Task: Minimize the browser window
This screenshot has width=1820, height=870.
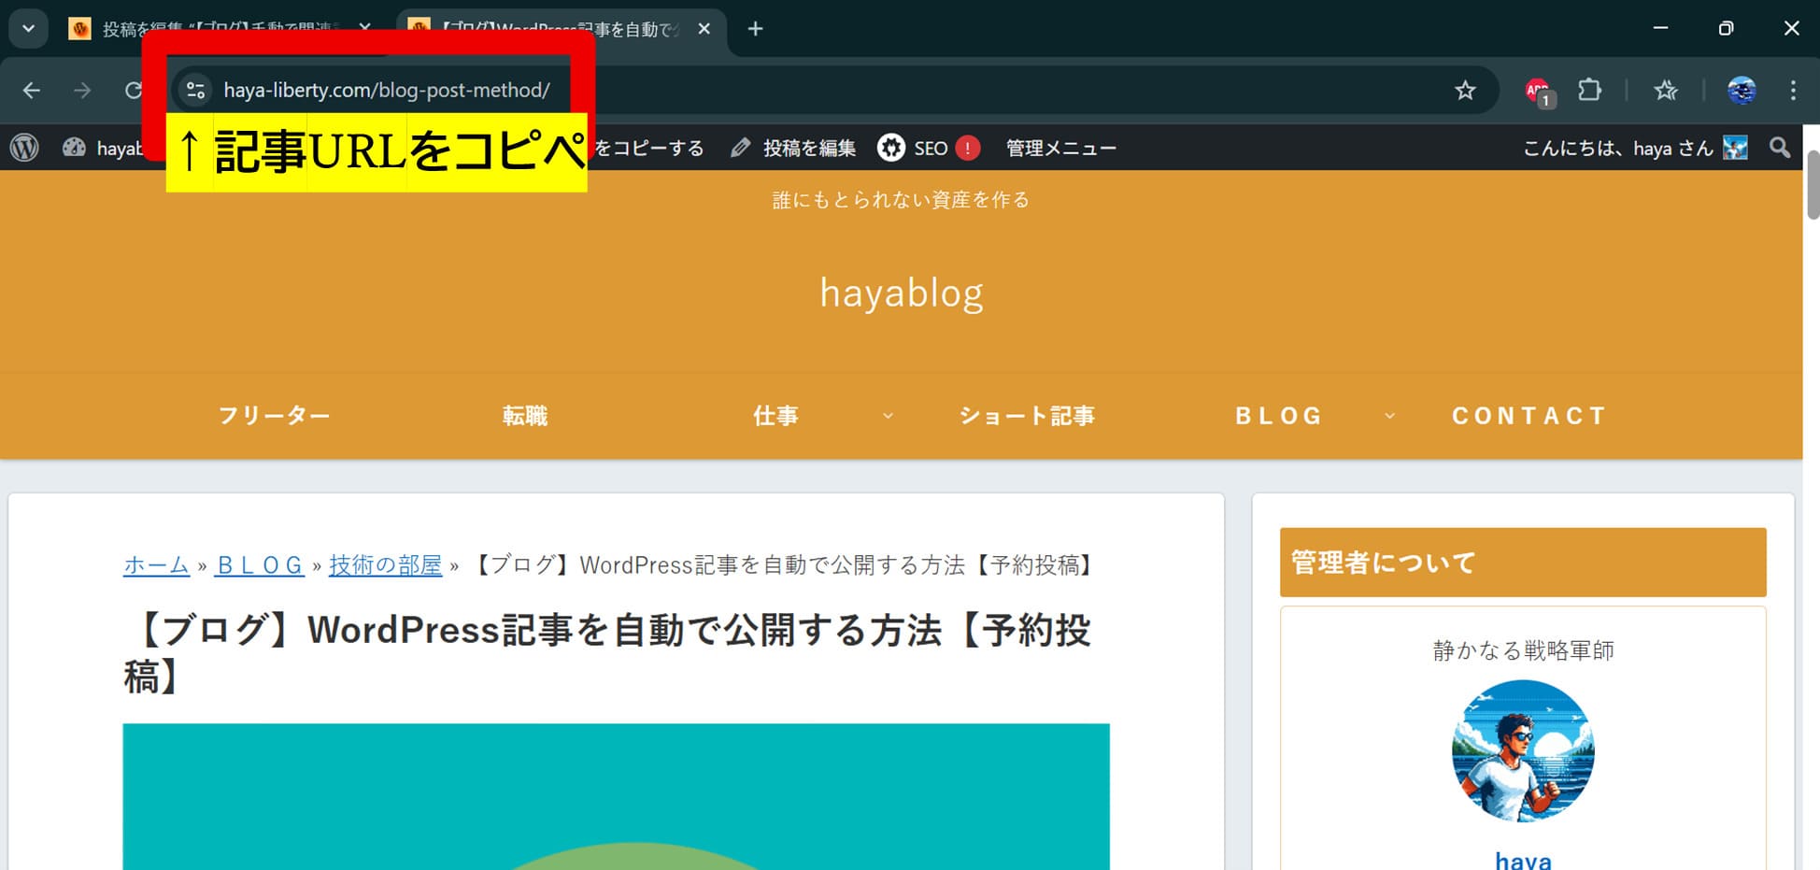Action: pyautogui.click(x=1660, y=28)
